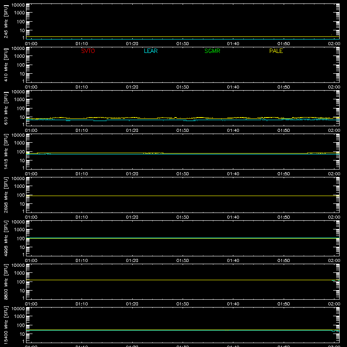The width and height of the screenshot is (347, 347).
Task: Click the 15400 MHz [SFU] axis title
Action: (x=6, y=325)
